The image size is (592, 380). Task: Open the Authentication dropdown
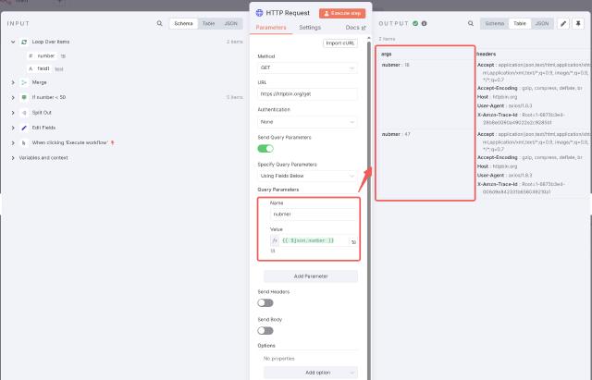coord(307,121)
